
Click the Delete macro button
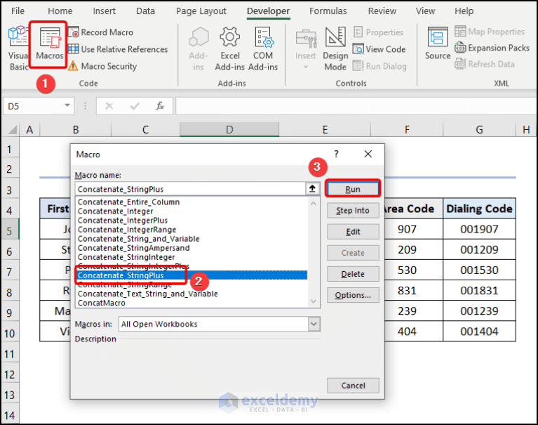point(353,274)
